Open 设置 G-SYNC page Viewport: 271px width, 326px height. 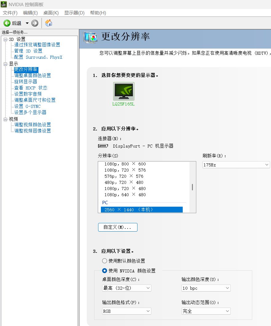click(x=27, y=106)
